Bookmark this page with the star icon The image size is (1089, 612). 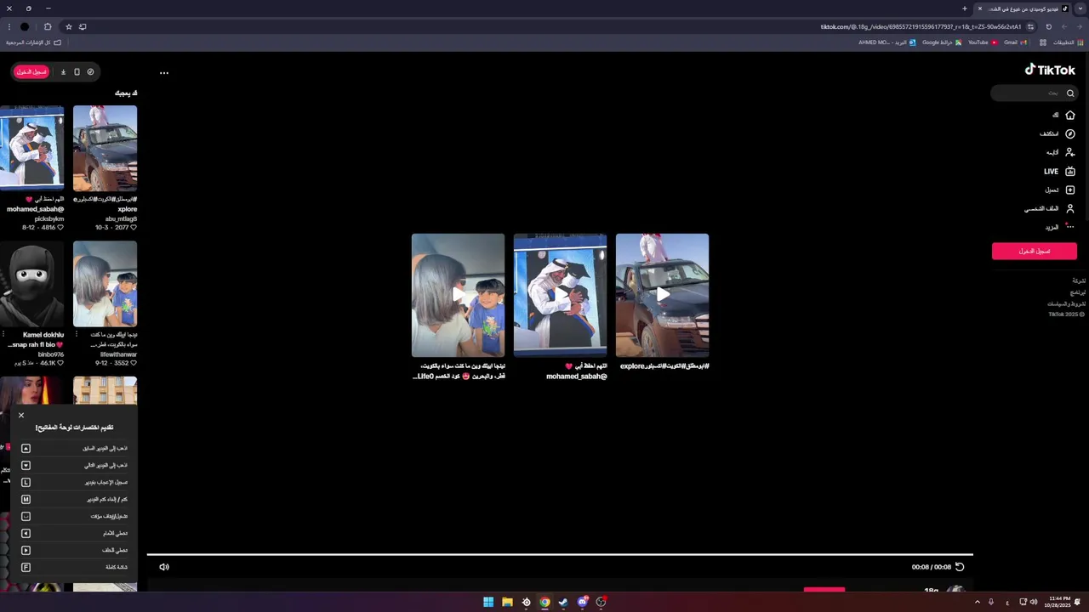[x=69, y=26]
